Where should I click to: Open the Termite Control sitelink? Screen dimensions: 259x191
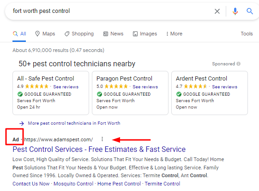pos(163,184)
